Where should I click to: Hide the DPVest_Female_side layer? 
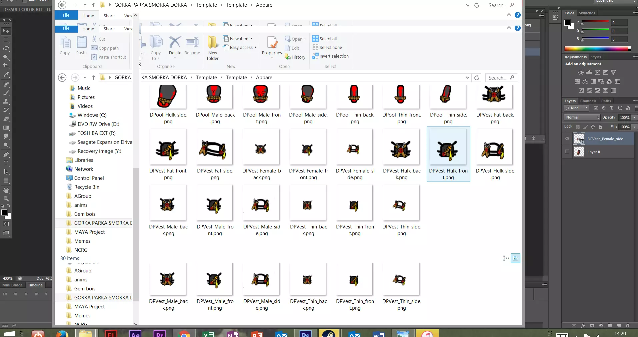[x=567, y=139]
